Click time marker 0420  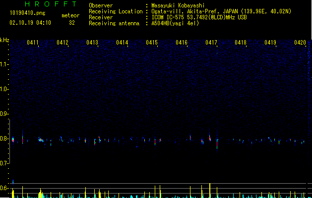(300, 43)
